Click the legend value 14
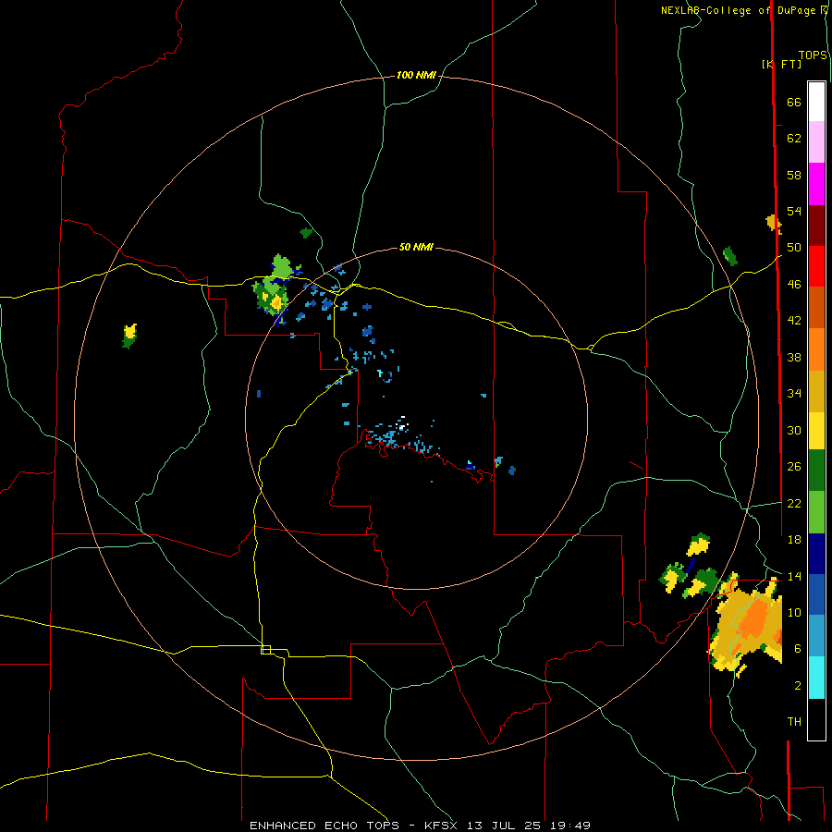Viewport: 832px width, 832px height. (x=794, y=576)
